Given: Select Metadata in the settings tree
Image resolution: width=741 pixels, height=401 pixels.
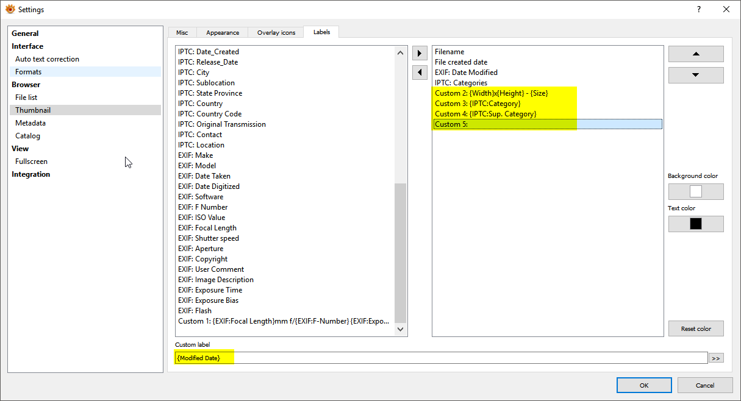Looking at the screenshot, I should [30, 123].
